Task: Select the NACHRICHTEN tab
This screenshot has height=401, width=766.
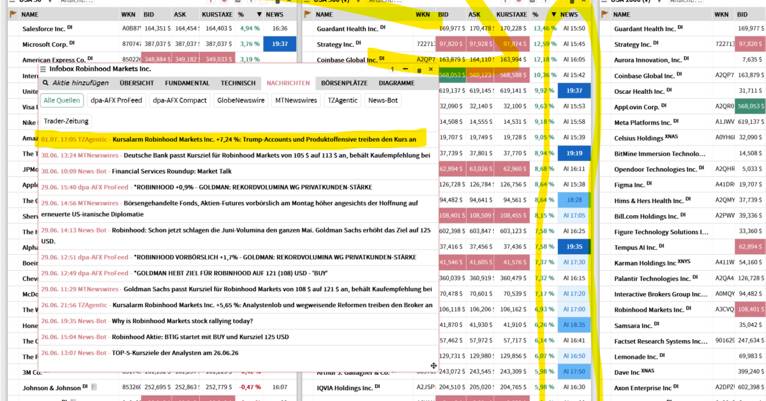Action: pyautogui.click(x=288, y=83)
